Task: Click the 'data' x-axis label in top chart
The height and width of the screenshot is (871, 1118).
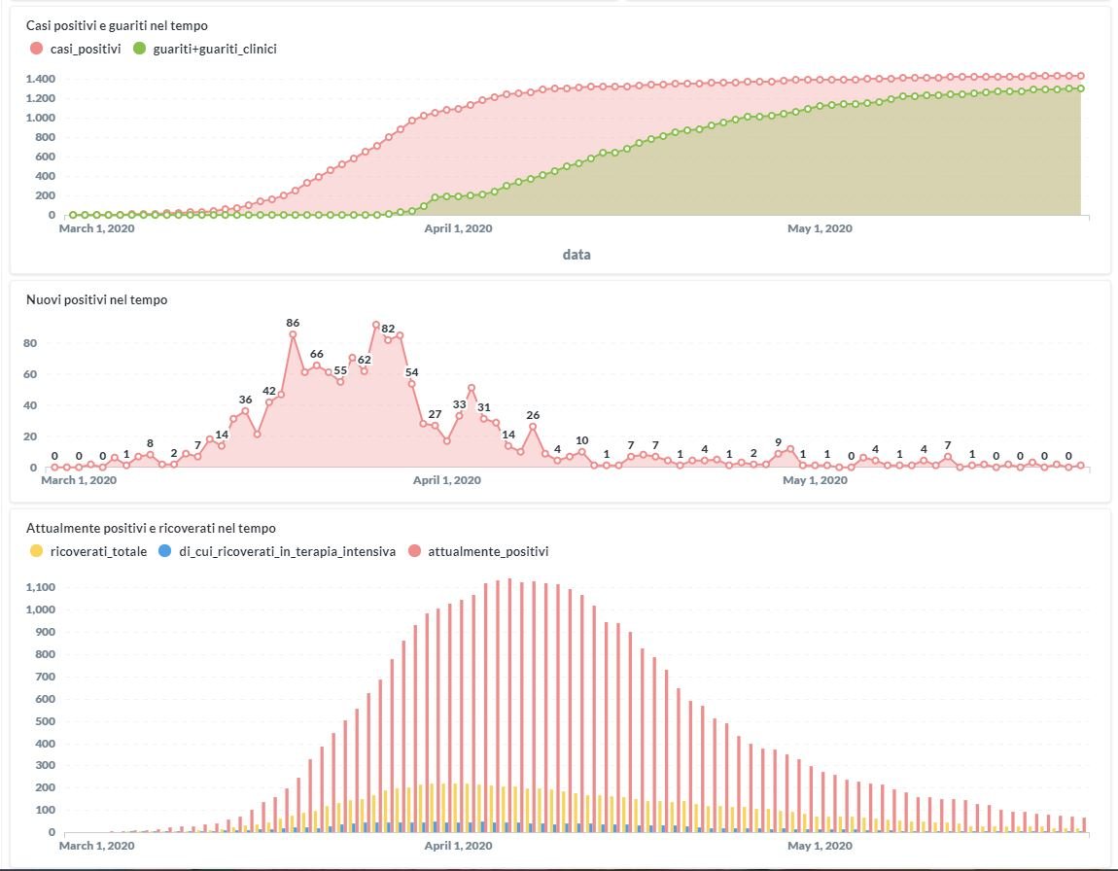Action: click(x=576, y=255)
